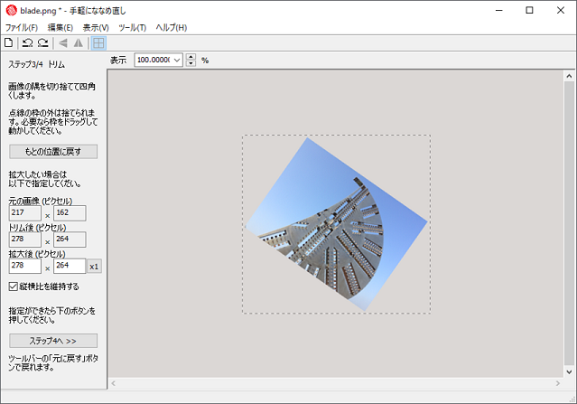Click the 拡大後 width input field

[x=25, y=267]
